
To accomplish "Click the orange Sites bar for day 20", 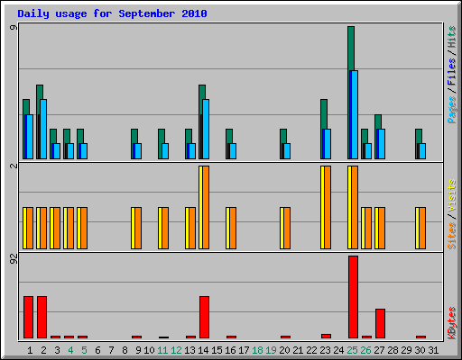I will click(287, 228).
